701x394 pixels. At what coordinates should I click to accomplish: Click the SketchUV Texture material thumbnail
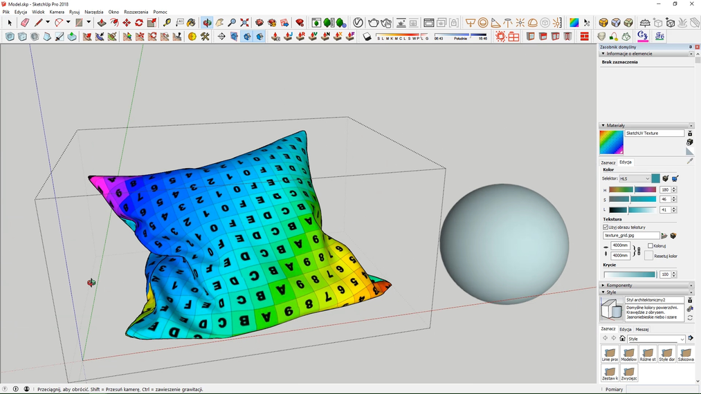coord(611,142)
